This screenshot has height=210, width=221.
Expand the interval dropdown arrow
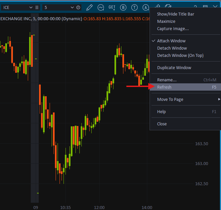pos(72,7)
